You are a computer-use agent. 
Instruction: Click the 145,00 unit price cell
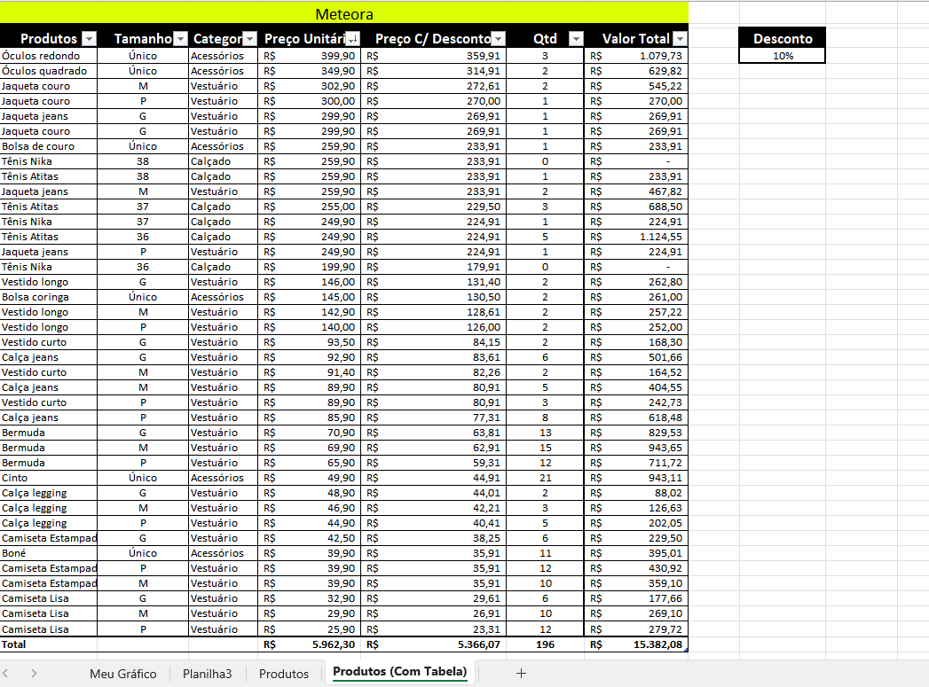pos(310,297)
